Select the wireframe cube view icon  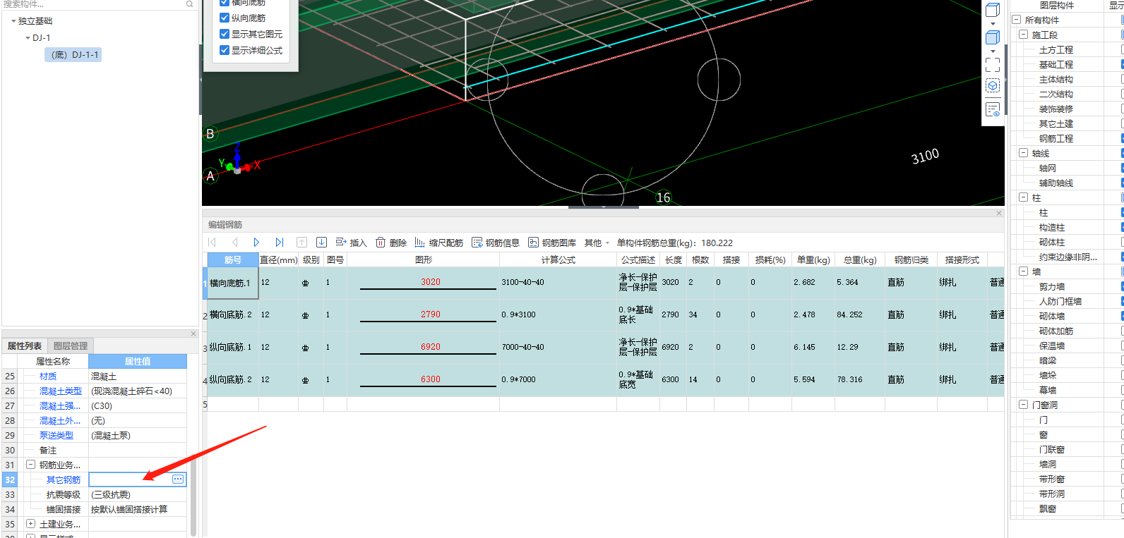click(x=993, y=10)
